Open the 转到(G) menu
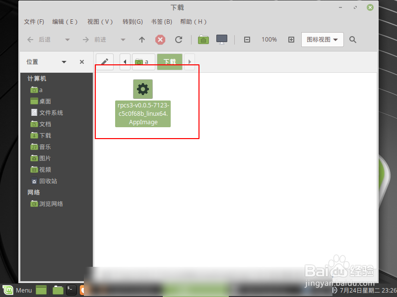 [132, 22]
